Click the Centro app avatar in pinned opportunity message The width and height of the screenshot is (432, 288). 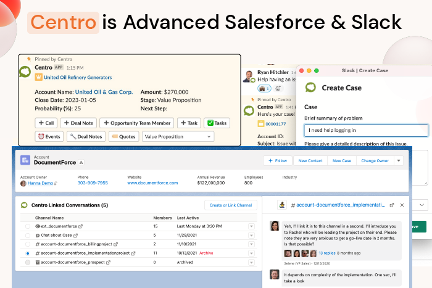point(25,72)
